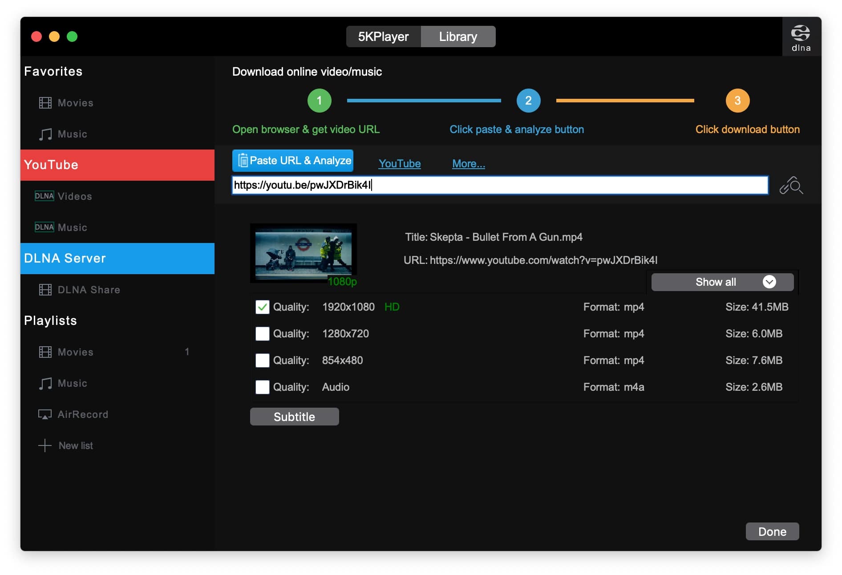Click the video URL input field
This screenshot has width=842, height=575.
point(500,185)
